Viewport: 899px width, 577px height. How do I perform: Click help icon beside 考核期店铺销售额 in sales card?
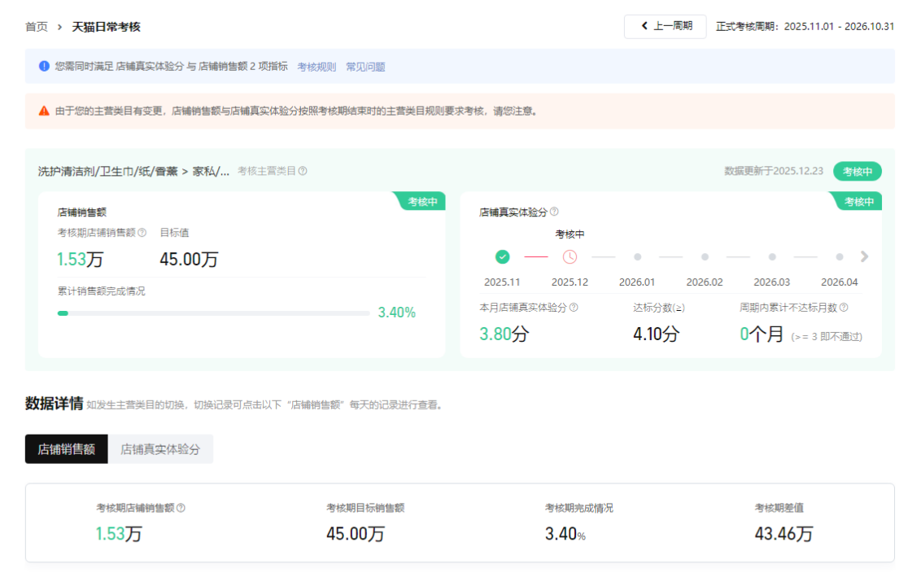(x=142, y=233)
